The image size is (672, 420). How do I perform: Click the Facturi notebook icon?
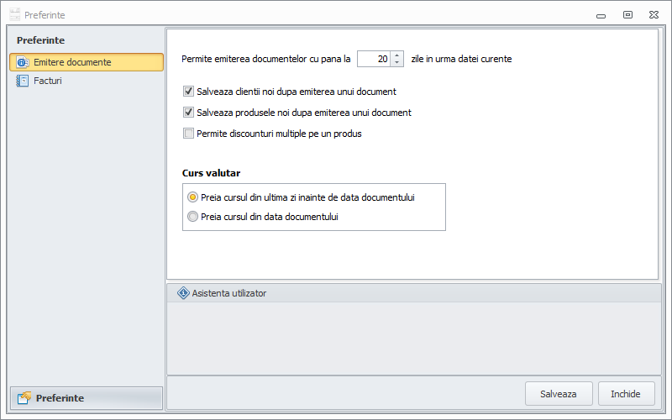coord(23,81)
